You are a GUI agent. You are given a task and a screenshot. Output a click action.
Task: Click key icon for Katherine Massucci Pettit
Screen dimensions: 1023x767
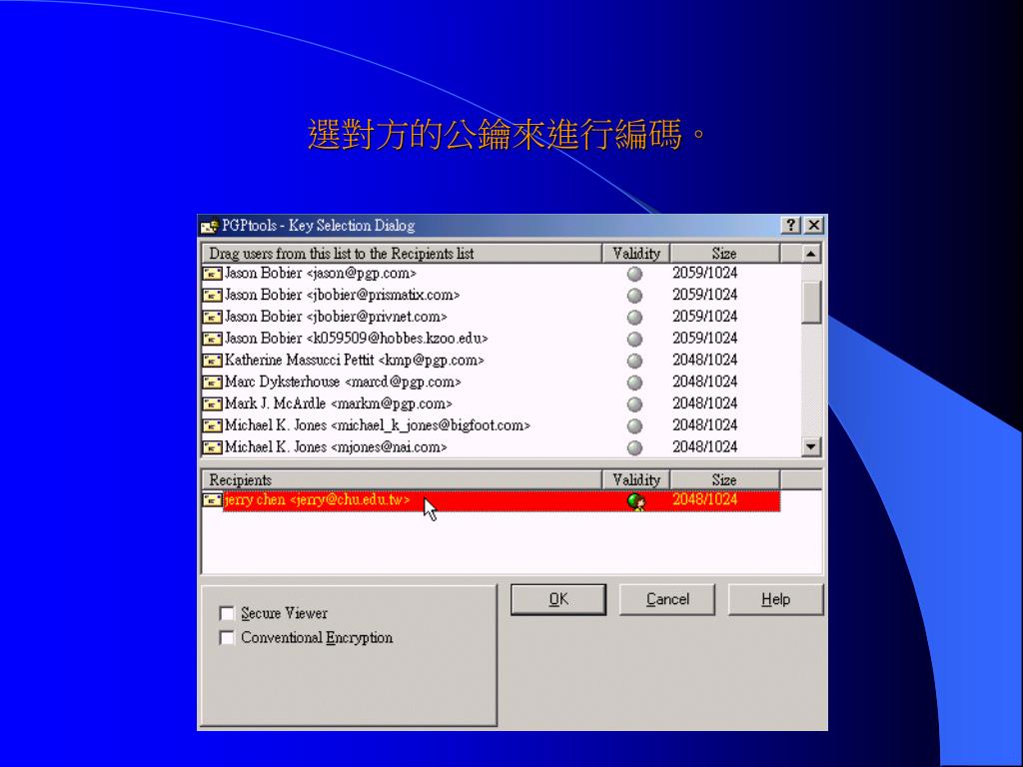coord(212,361)
